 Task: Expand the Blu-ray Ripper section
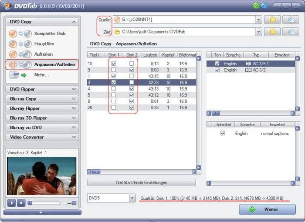[74, 108]
